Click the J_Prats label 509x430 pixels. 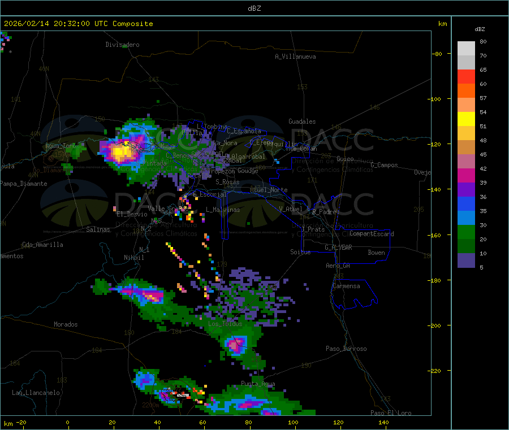(x=313, y=229)
